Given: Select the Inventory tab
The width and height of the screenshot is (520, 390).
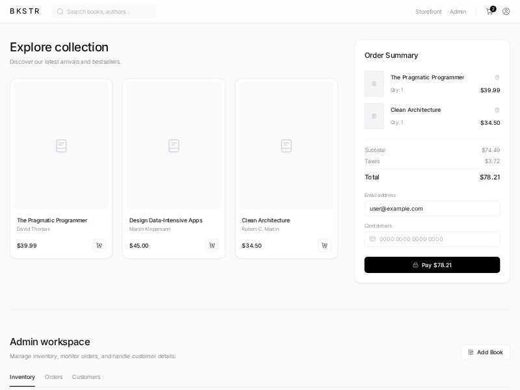Looking at the screenshot, I should click(x=23, y=377).
